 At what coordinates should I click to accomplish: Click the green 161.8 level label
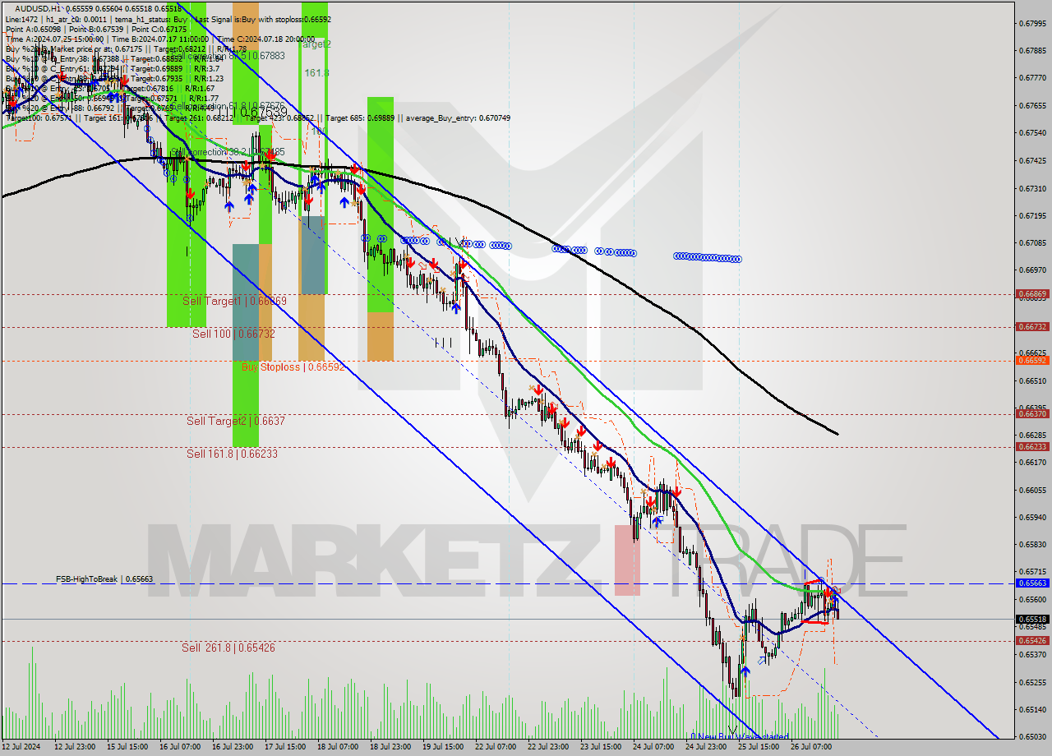coord(316,73)
